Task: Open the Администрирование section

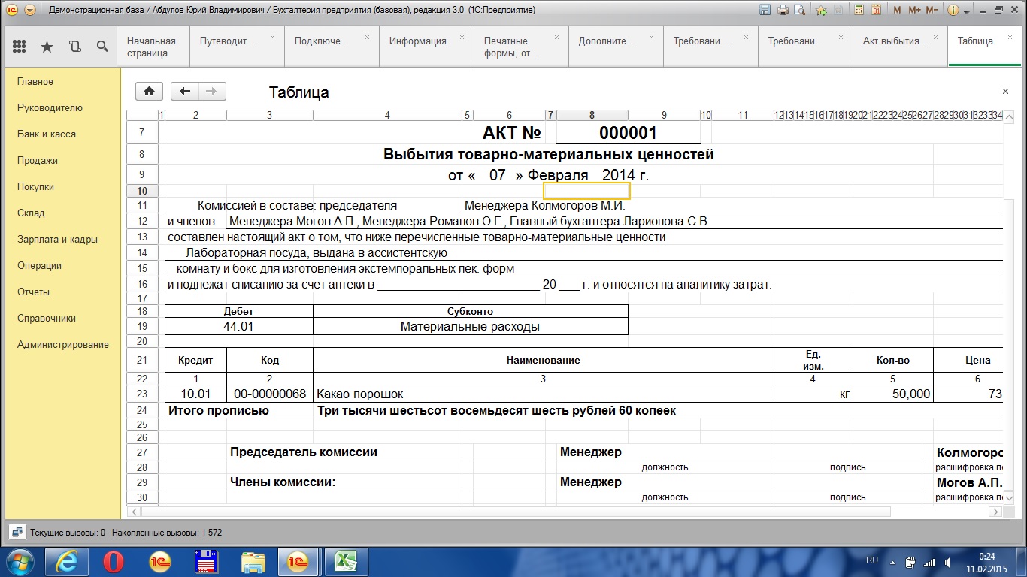Action: click(x=63, y=344)
